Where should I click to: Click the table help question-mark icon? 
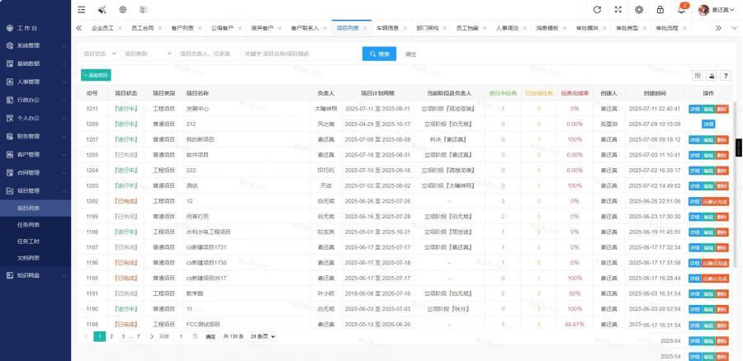click(x=726, y=76)
